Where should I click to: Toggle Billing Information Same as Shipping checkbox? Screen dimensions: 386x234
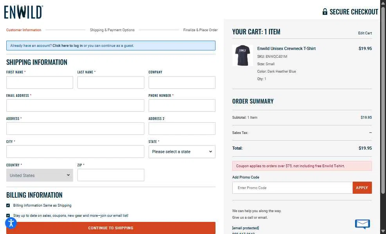point(8,205)
